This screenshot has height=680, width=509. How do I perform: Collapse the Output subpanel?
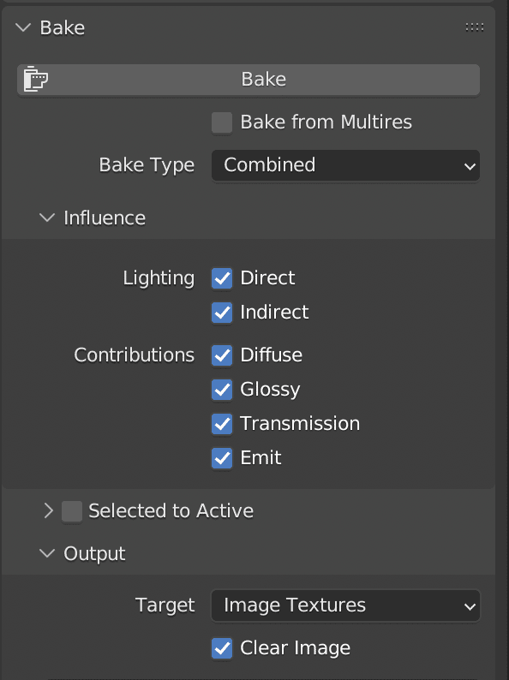(47, 553)
